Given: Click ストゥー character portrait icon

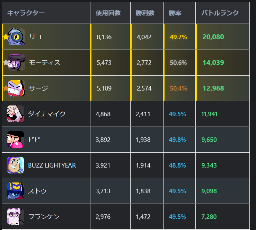Looking at the screenshot, I should (x=16, y=191).
